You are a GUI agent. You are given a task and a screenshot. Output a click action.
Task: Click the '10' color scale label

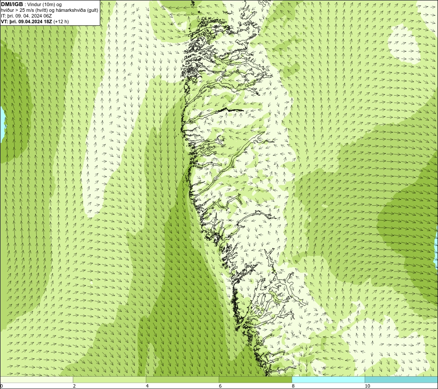[367, 386]
